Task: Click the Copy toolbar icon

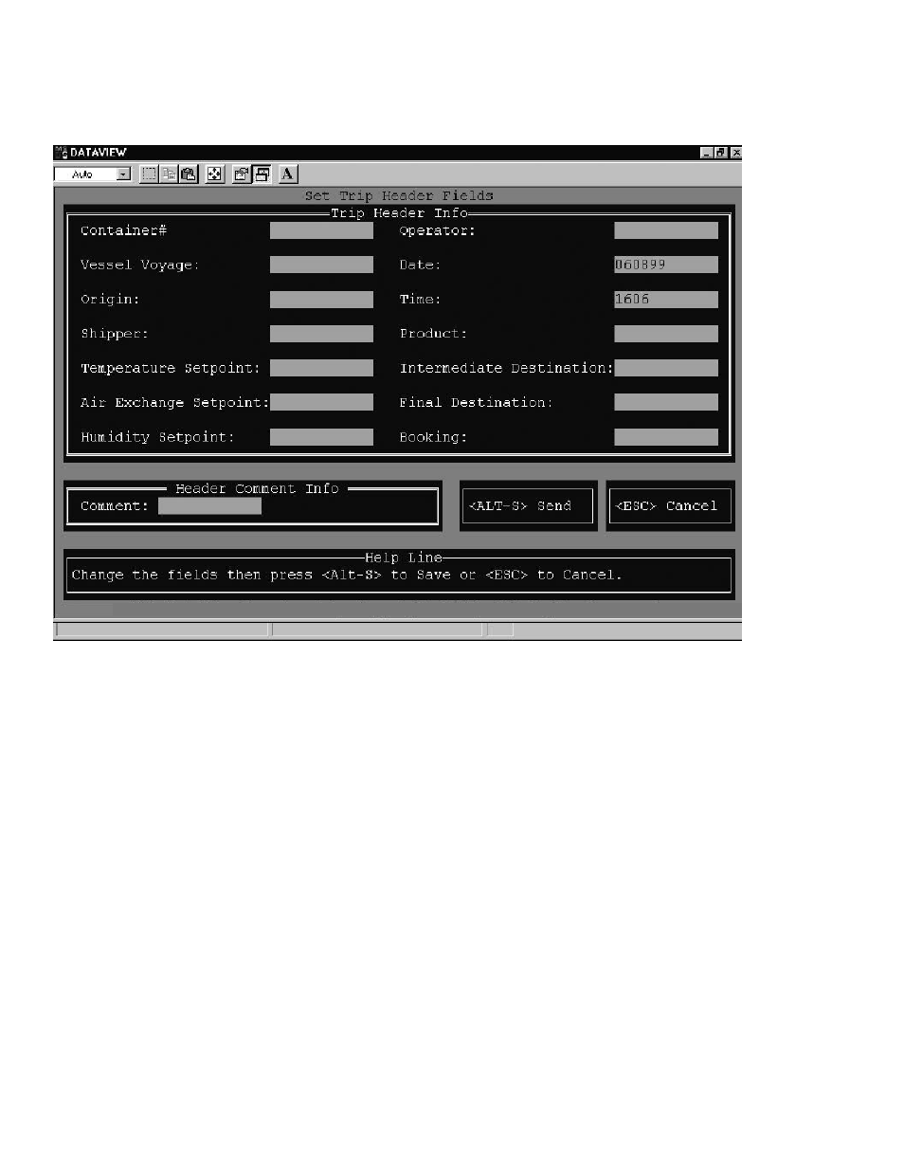Action: coord(169,174)
